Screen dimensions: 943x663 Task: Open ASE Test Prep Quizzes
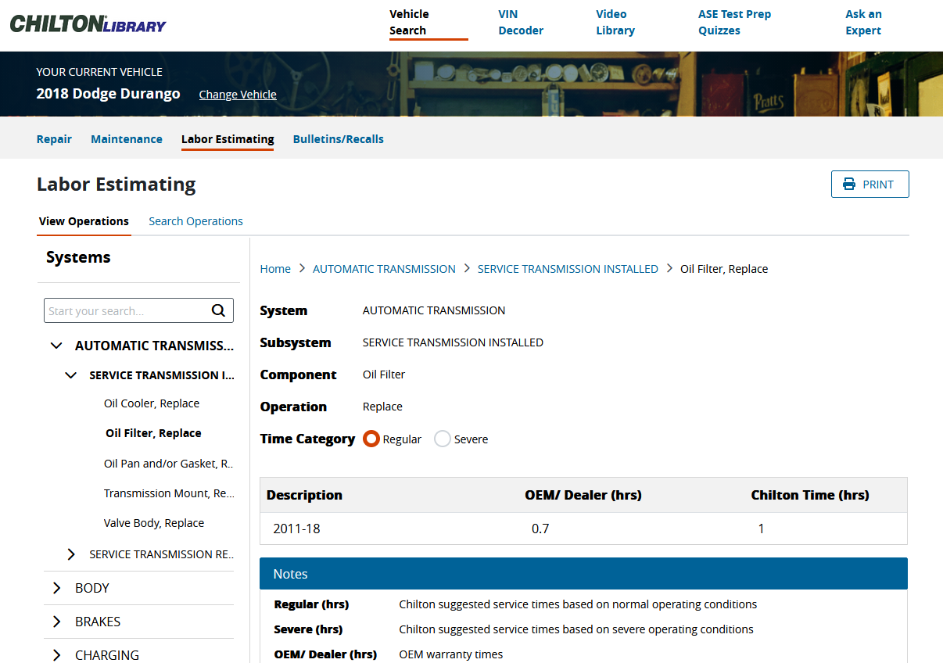(734, 23)
